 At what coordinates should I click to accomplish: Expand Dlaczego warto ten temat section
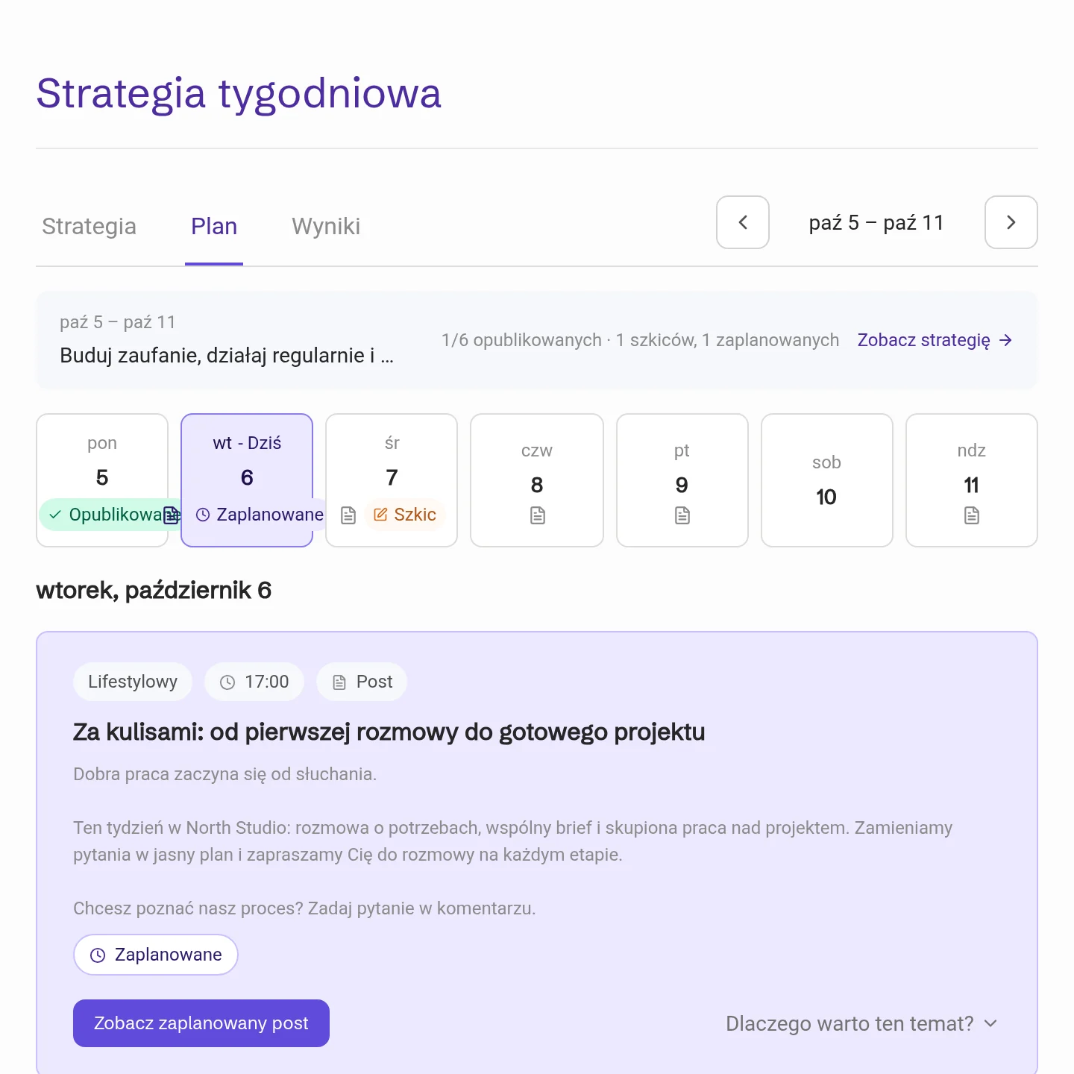coord(861,1023)
